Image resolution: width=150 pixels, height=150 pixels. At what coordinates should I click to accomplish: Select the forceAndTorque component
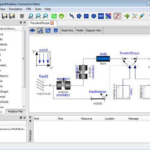(x=130, y=61)
